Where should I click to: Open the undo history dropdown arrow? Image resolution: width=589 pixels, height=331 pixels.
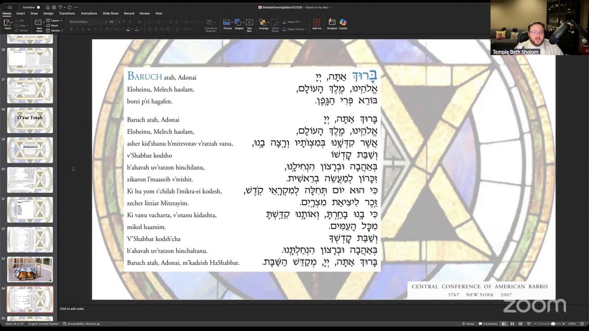64,7
